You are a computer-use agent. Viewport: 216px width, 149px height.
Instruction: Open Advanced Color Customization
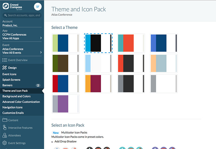tap(21, 102)
